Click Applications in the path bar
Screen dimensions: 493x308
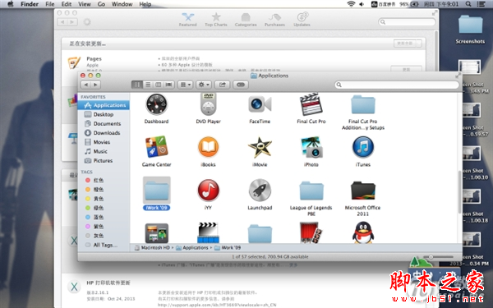(191, 248)
